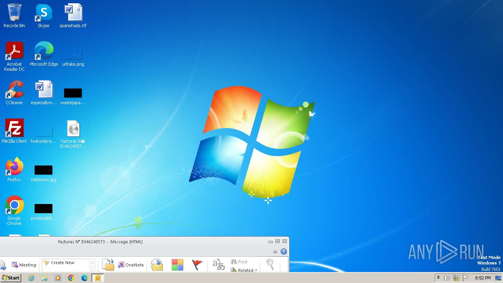Open Windows Media Player from taskbar

(58, 278)
